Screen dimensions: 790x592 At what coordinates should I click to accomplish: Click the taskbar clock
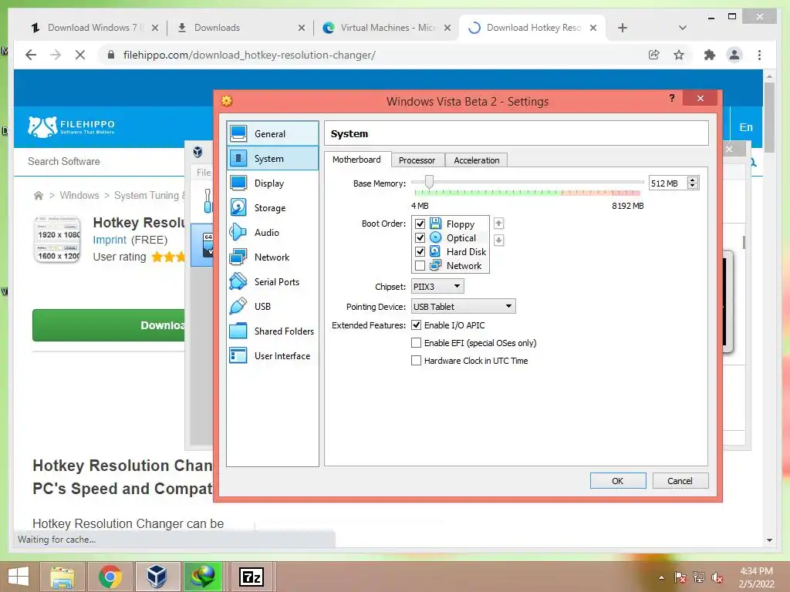(757, 577)
